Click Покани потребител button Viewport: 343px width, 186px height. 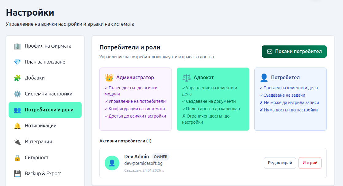(294, 52)
